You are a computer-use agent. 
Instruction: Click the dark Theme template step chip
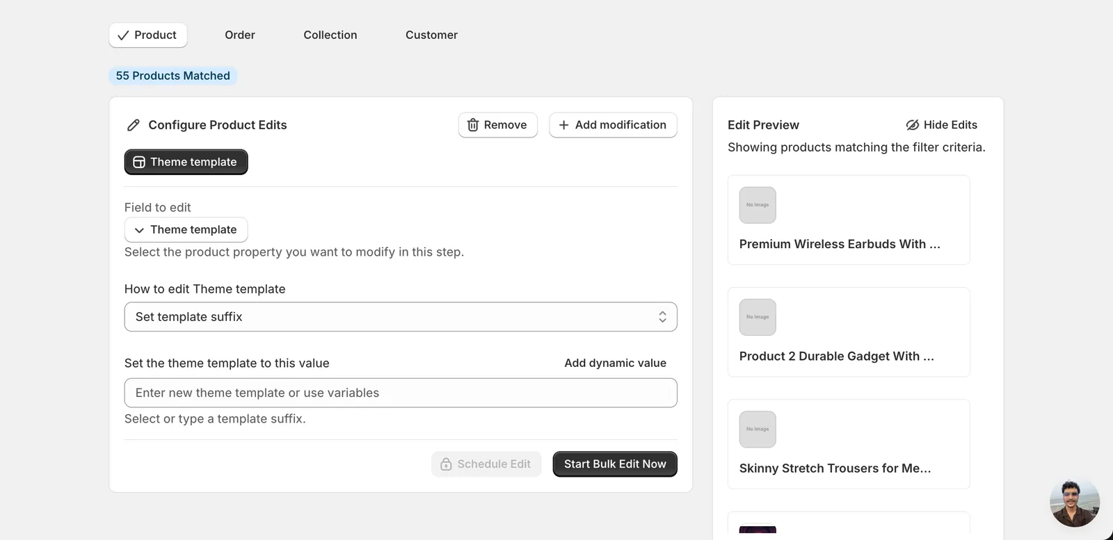pos(186,162)
